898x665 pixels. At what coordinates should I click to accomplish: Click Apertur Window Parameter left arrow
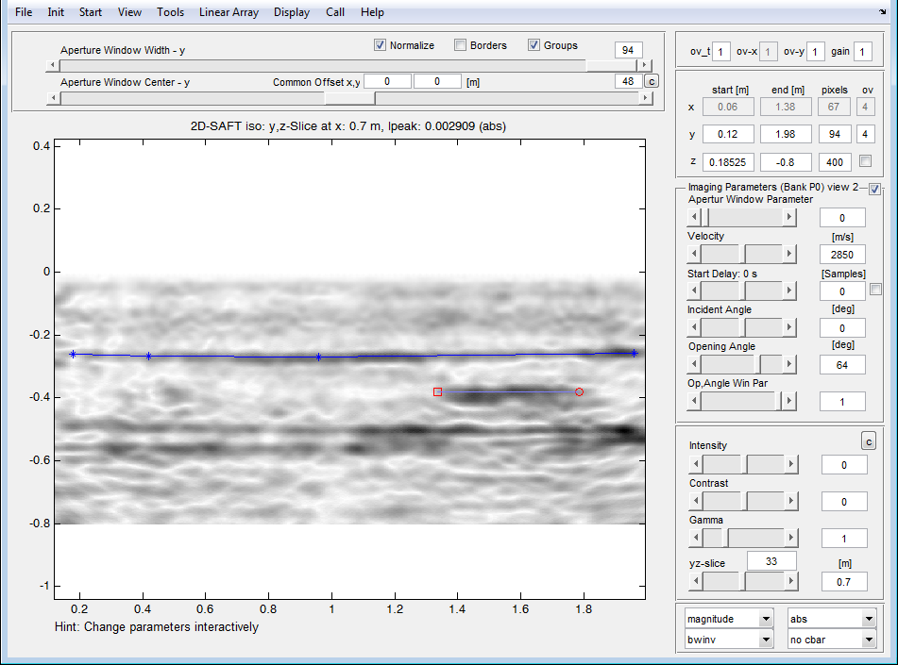click(x=694, y=217)
